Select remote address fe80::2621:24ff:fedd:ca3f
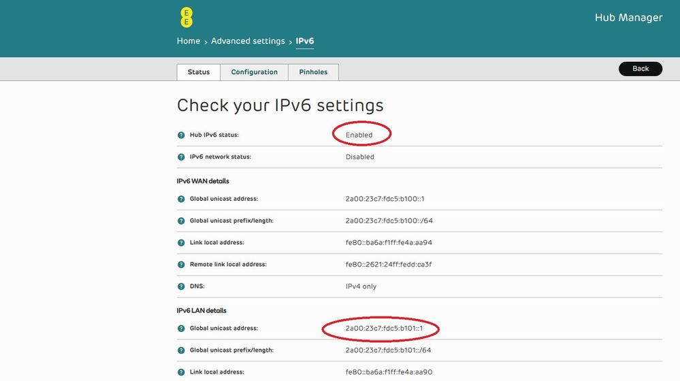 point(389,265)
